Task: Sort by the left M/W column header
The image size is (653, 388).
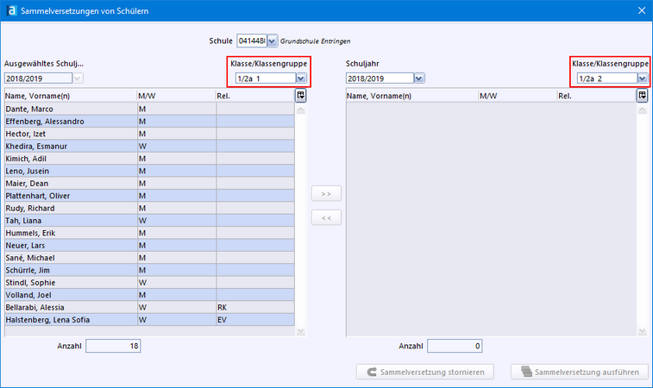Action: [x=174, y=97]
